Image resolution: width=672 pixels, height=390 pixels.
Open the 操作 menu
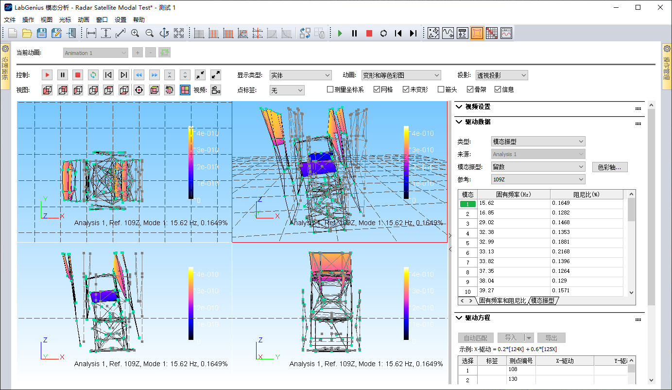click(28, 20)
